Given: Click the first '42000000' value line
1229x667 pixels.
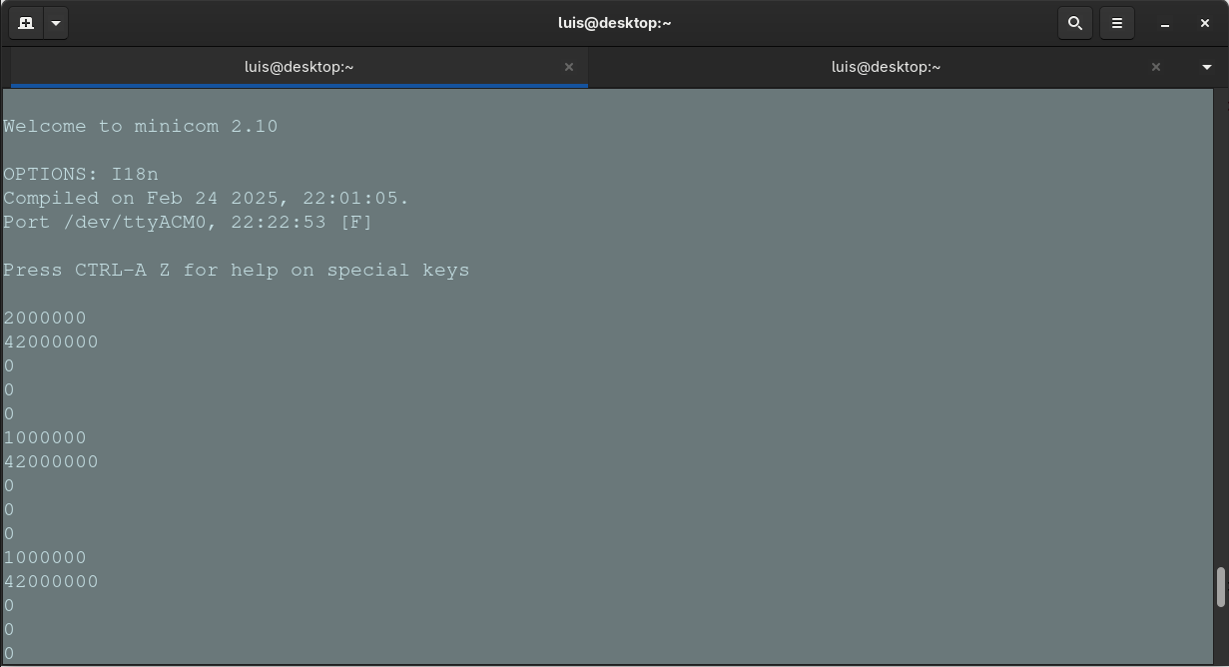Looking at the screenshot, I should click(x=51, y=341).
